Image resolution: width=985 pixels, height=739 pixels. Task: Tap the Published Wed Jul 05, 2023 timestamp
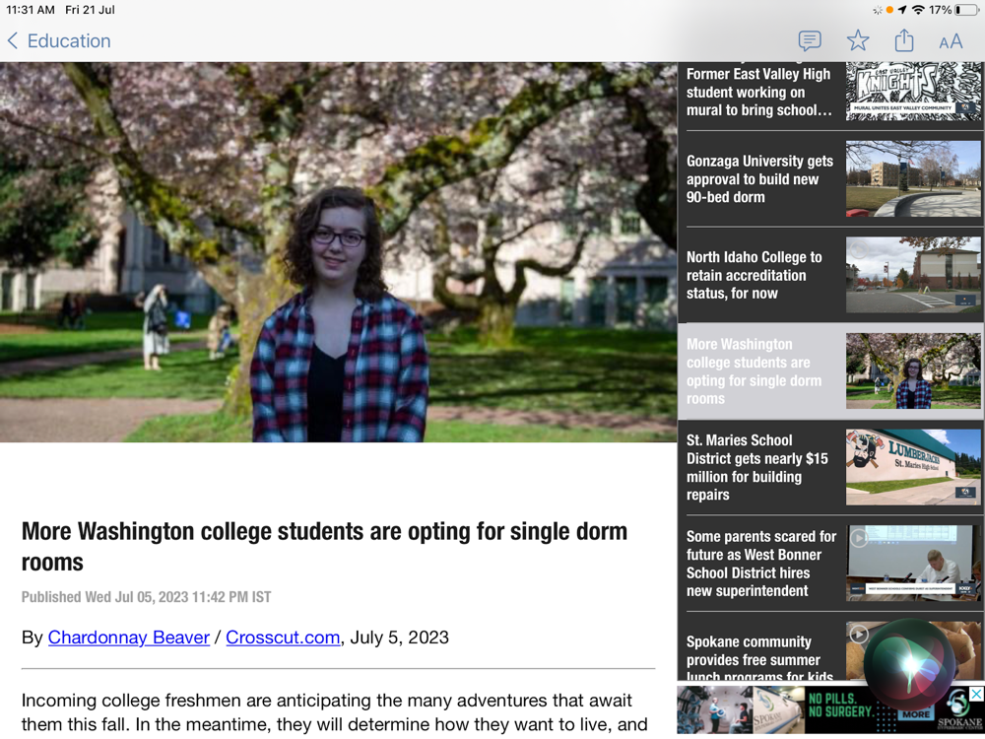point(147,597)
